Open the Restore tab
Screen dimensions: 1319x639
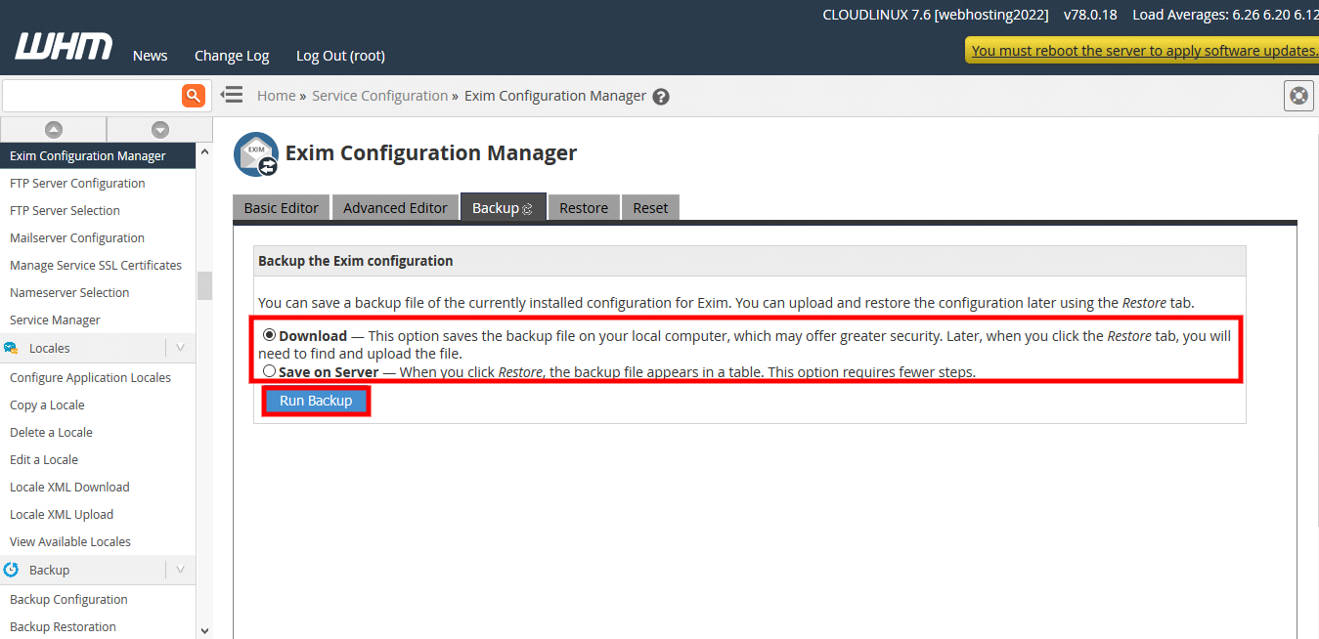(x=584, y=207)
